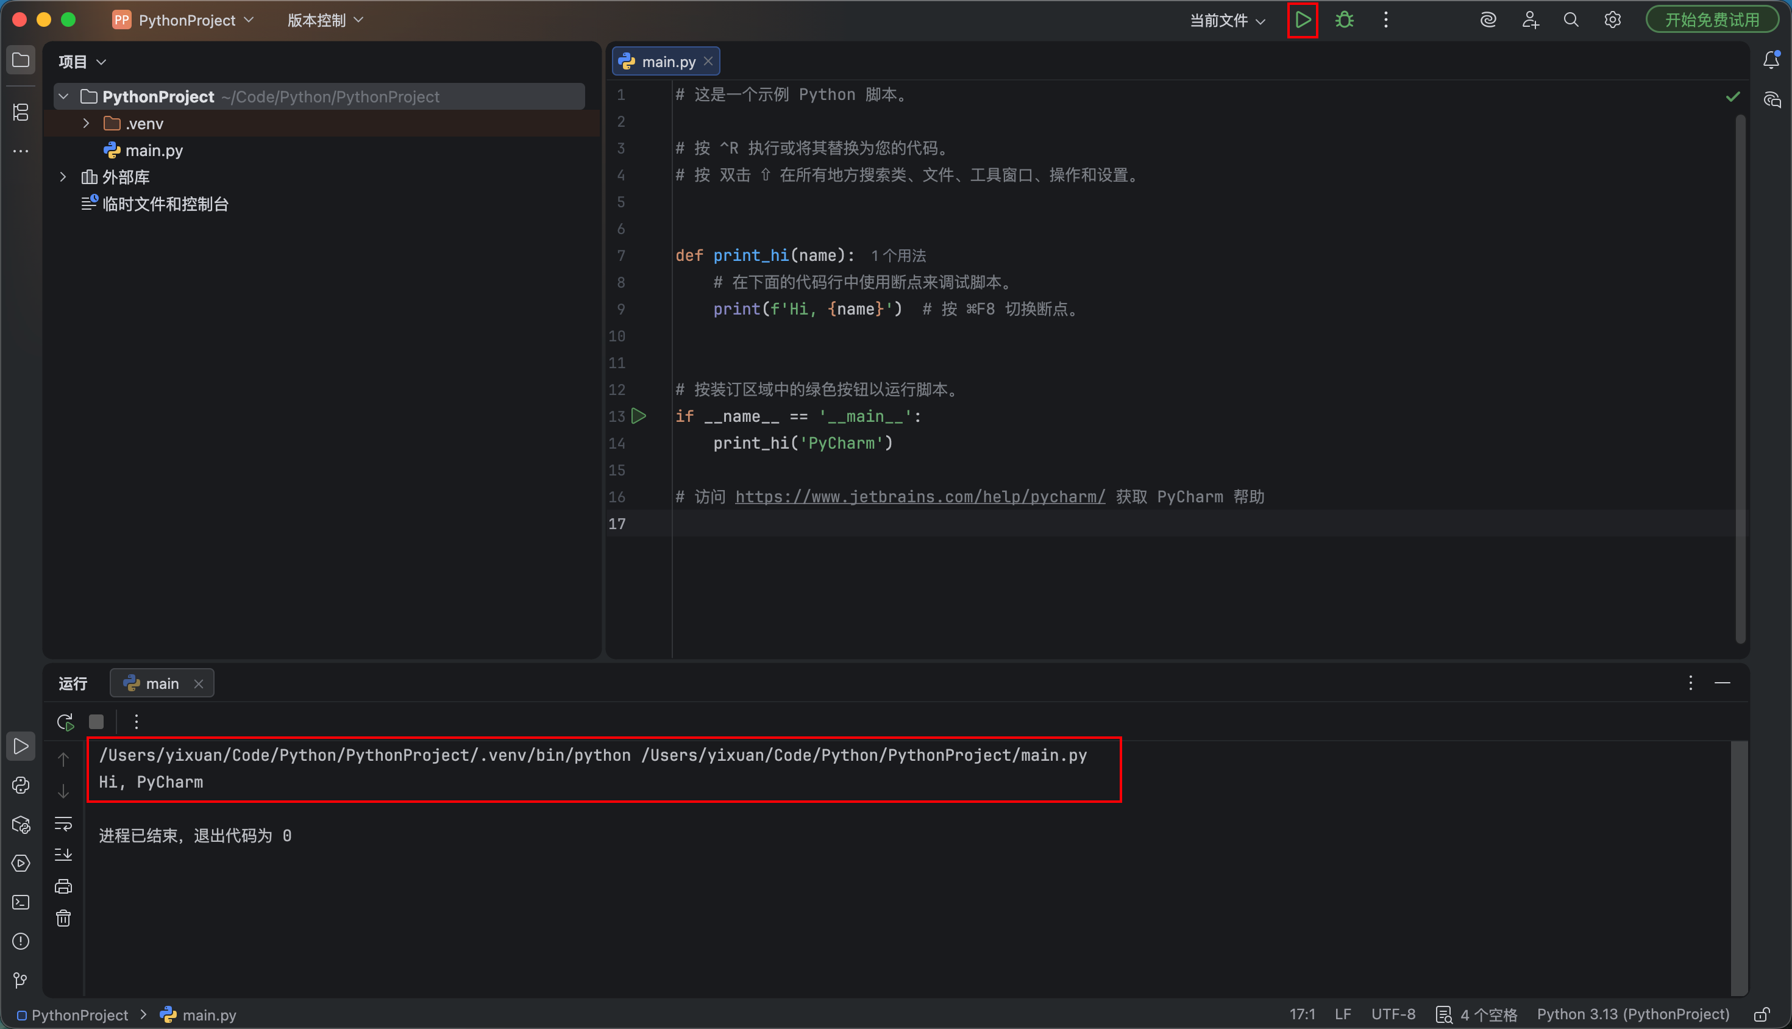Screen dimensions: 1792x1029
Task: Rerun main with the rerun icon
Action: (x=65, y=722)
